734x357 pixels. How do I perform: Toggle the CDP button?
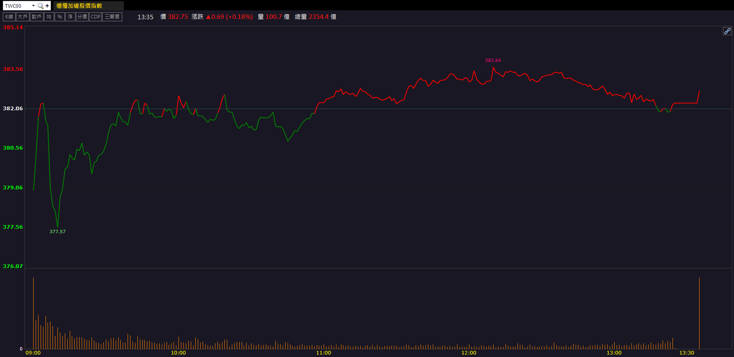click(x=96, y=17)
